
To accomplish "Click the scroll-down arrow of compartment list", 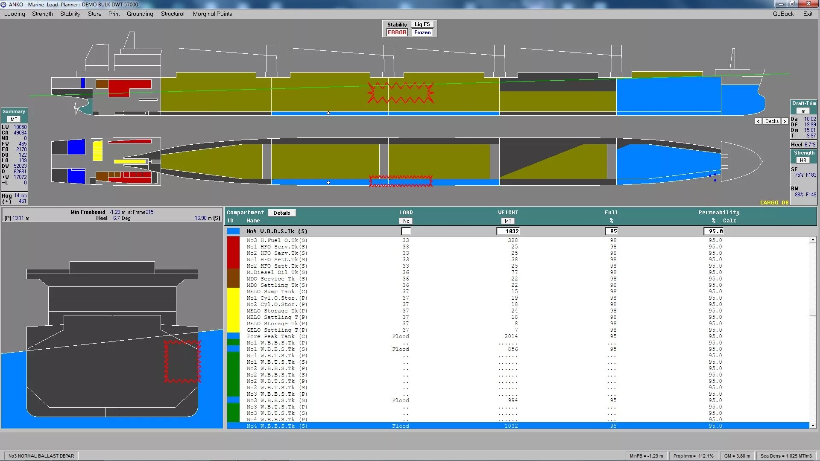I will [x=813, y=426].
